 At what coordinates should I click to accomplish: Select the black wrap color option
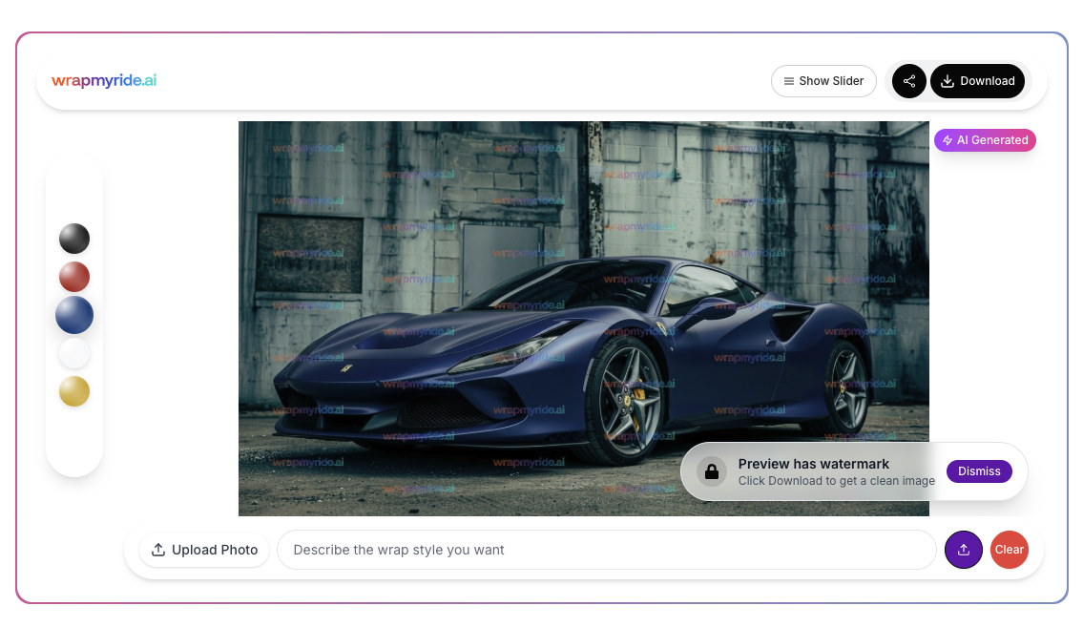click(x=74, y=239)
